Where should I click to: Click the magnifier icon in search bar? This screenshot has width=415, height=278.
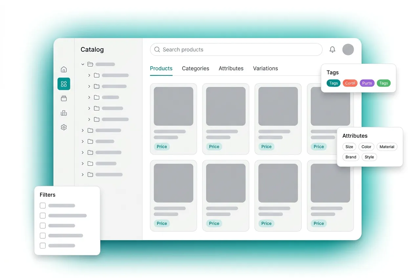157,50
